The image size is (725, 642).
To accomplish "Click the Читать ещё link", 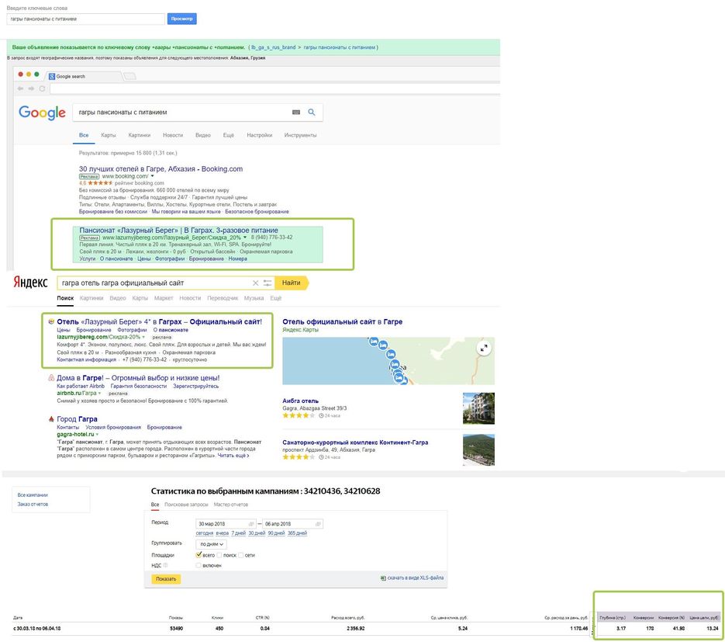I will (232, 456).
